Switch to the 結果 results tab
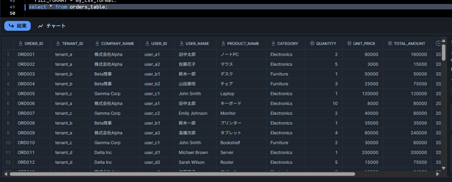452x182 pixels. pos(17,26)
